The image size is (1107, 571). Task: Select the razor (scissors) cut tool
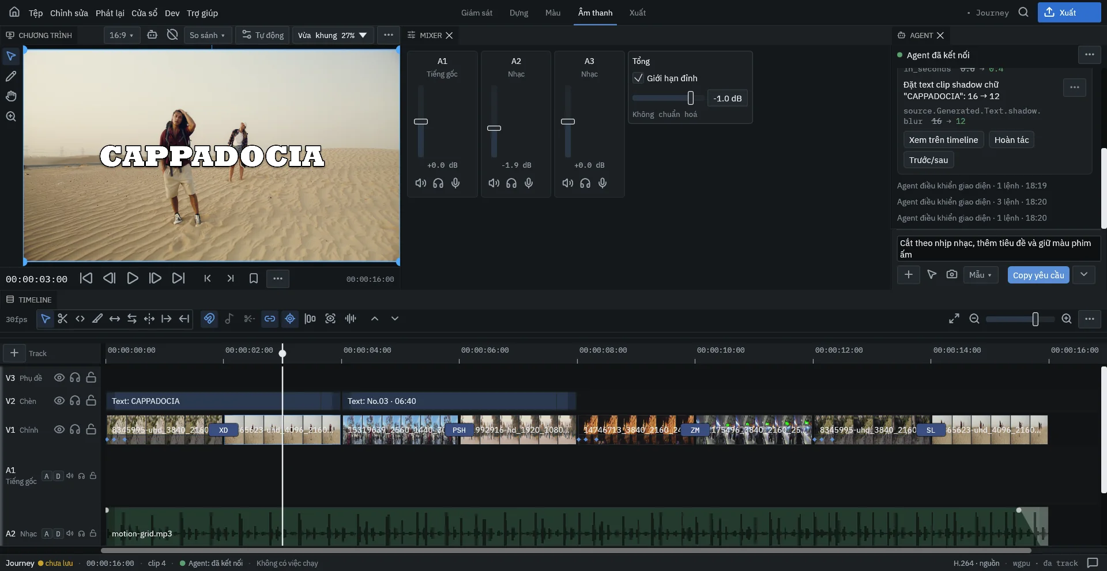(x=63, y=319)
